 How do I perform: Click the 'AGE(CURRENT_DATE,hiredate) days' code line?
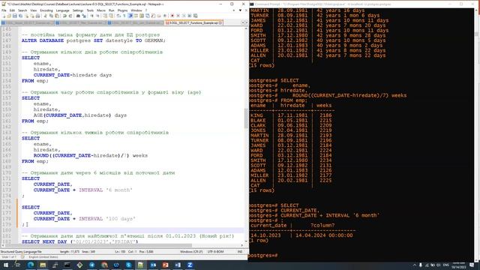(x=80, y=115)
